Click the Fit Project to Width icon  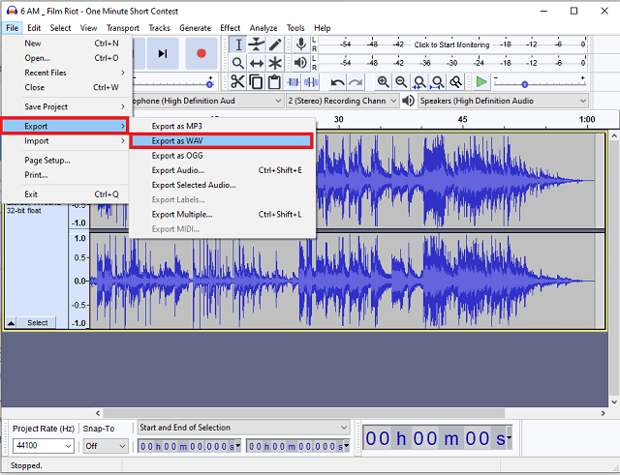pyautogui.click(x=437, y=81)
